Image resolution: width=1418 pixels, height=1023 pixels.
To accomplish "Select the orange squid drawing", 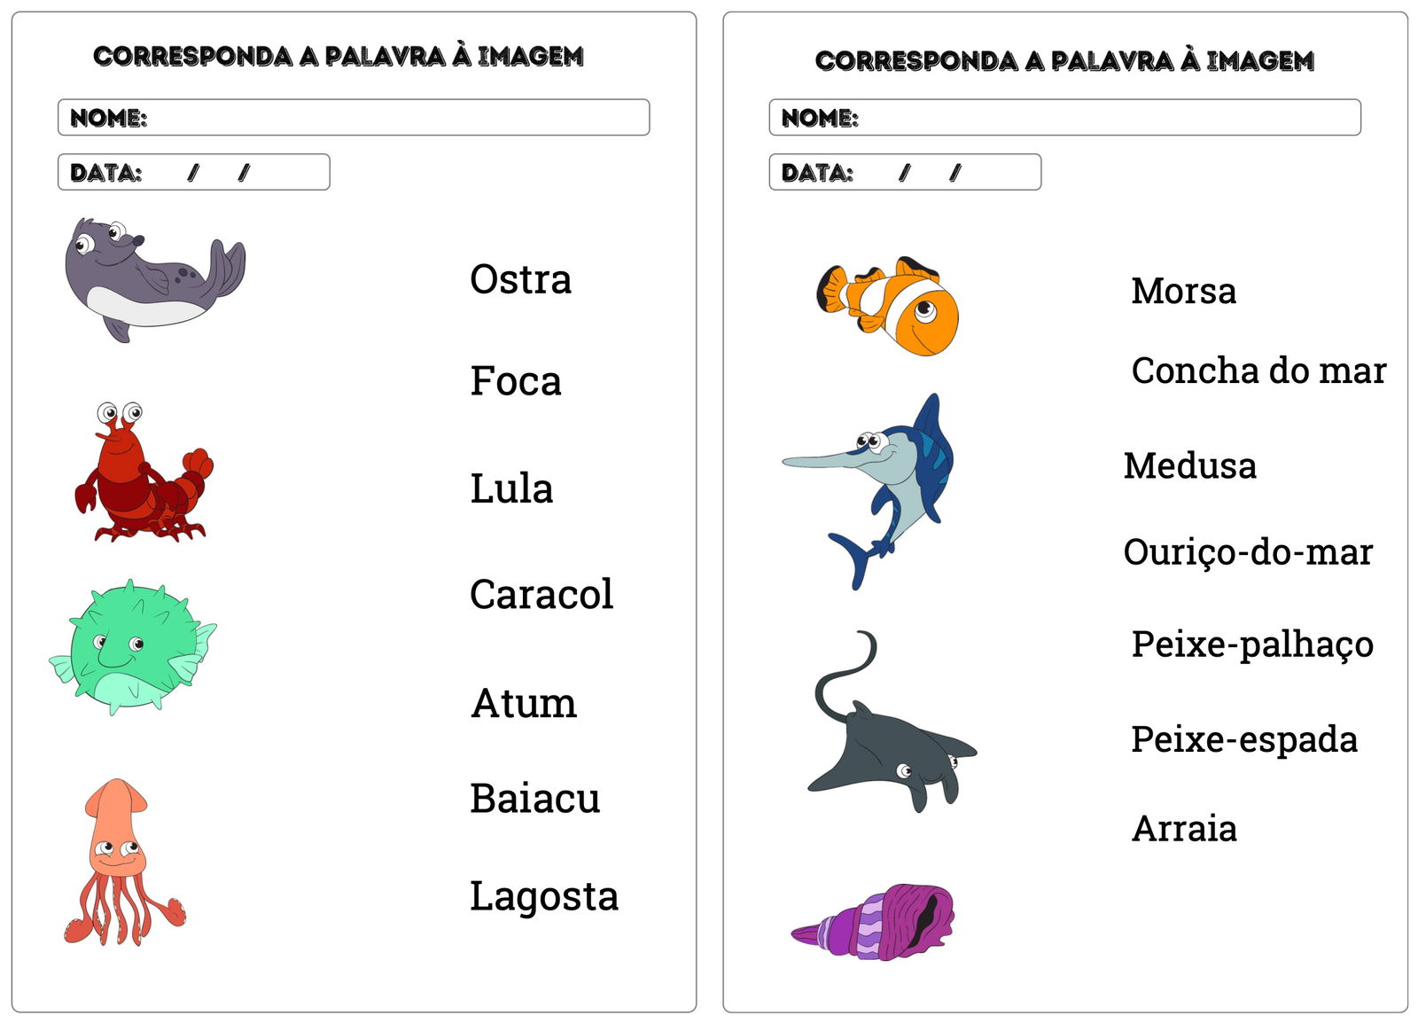I will (120, 862).
